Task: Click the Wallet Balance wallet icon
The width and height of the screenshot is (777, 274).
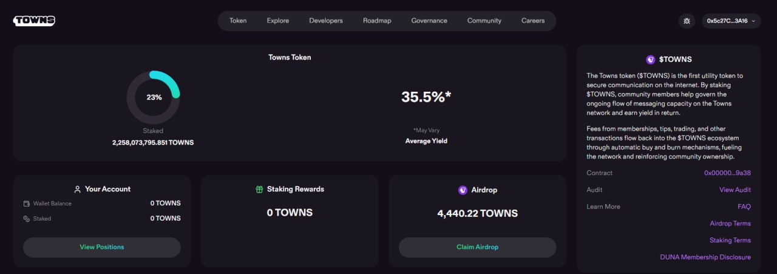Action: pos(27,204)
